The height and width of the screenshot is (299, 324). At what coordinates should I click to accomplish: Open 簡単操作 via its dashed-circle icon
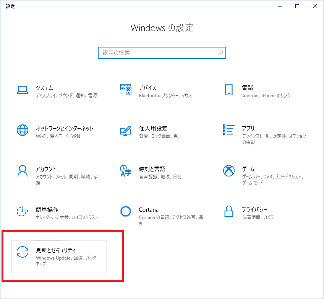pos(23,211)
